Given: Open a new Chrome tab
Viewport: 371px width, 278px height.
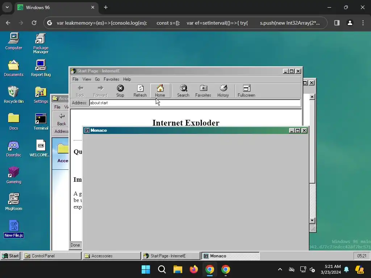Looking at the screenshot, I should pyautogui.click(x=106, y=7).
